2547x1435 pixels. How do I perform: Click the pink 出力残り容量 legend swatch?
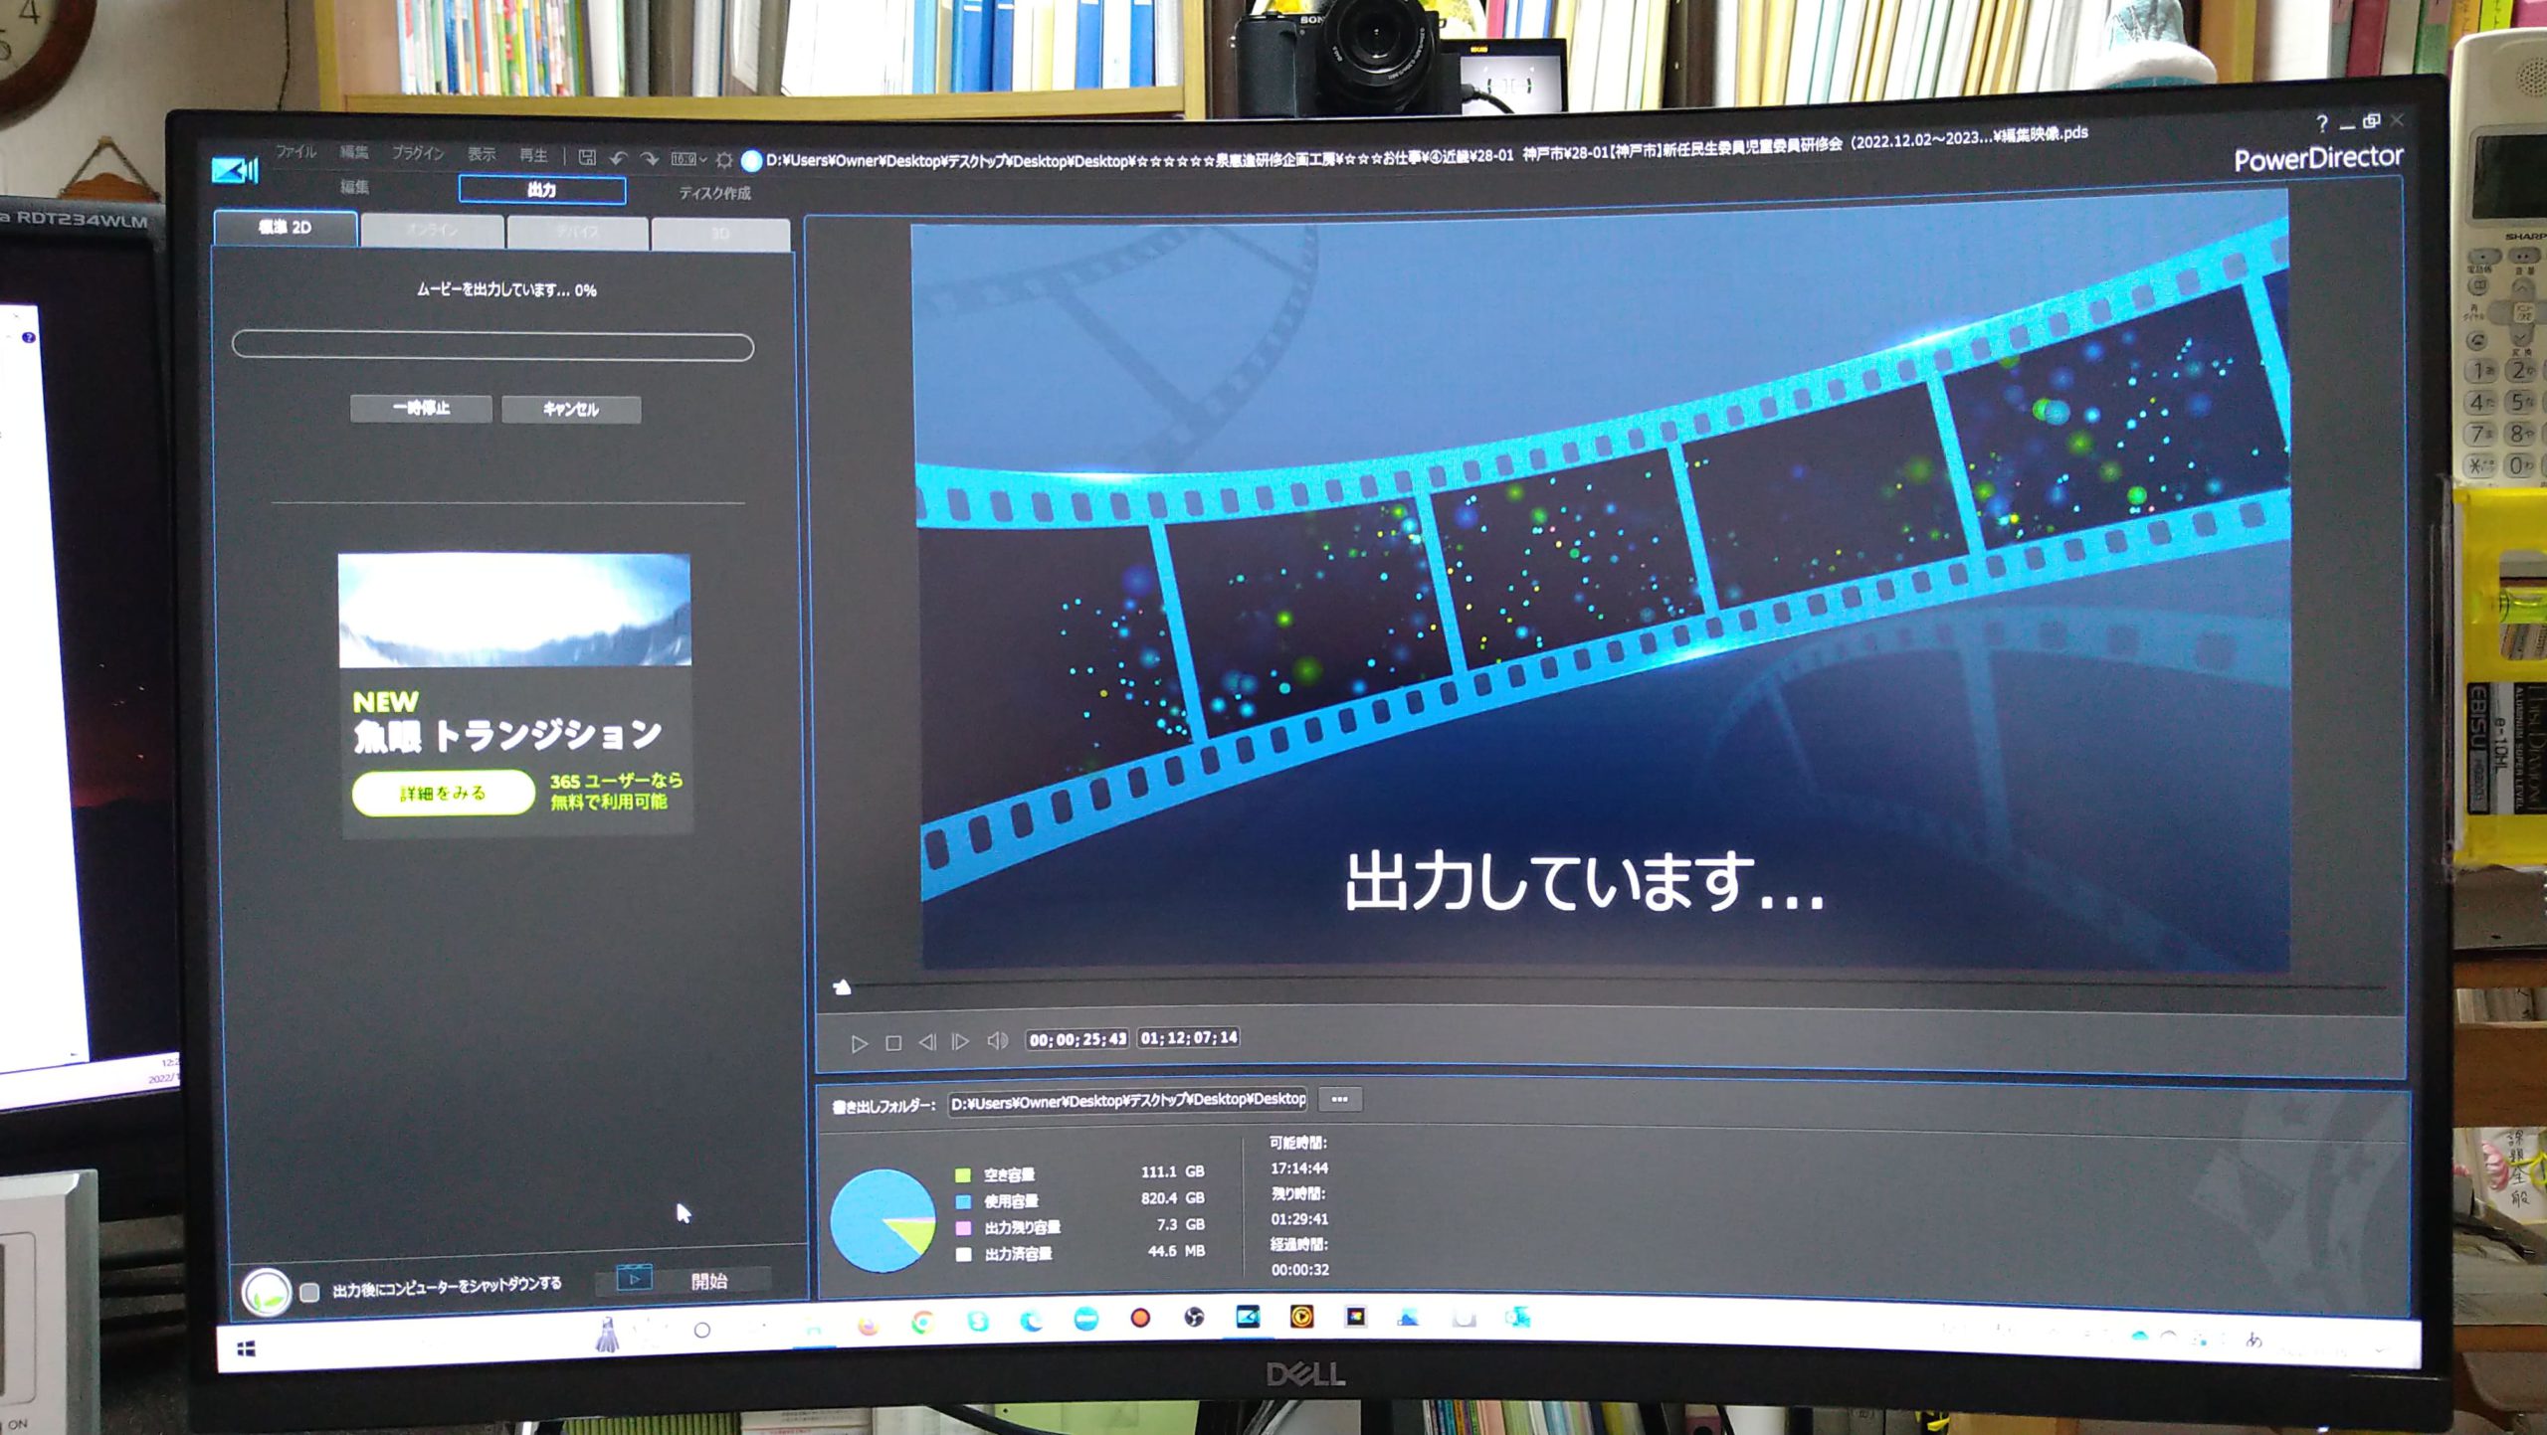pos(962,1228)
